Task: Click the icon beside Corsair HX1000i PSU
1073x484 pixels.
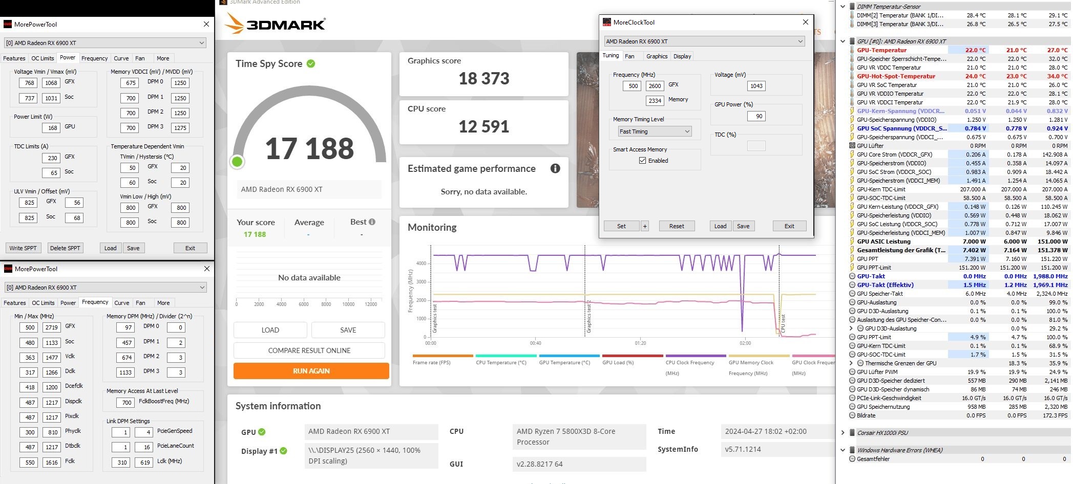Action: coord(852,433)
